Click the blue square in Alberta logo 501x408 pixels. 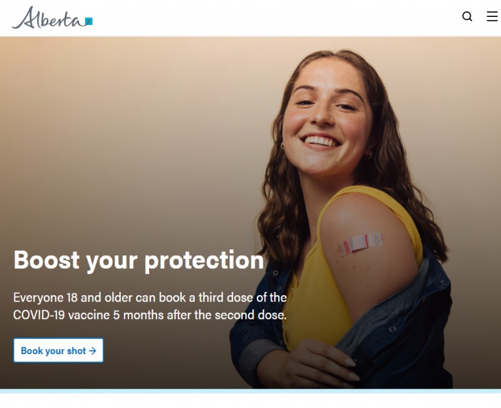tap(89, 21)
